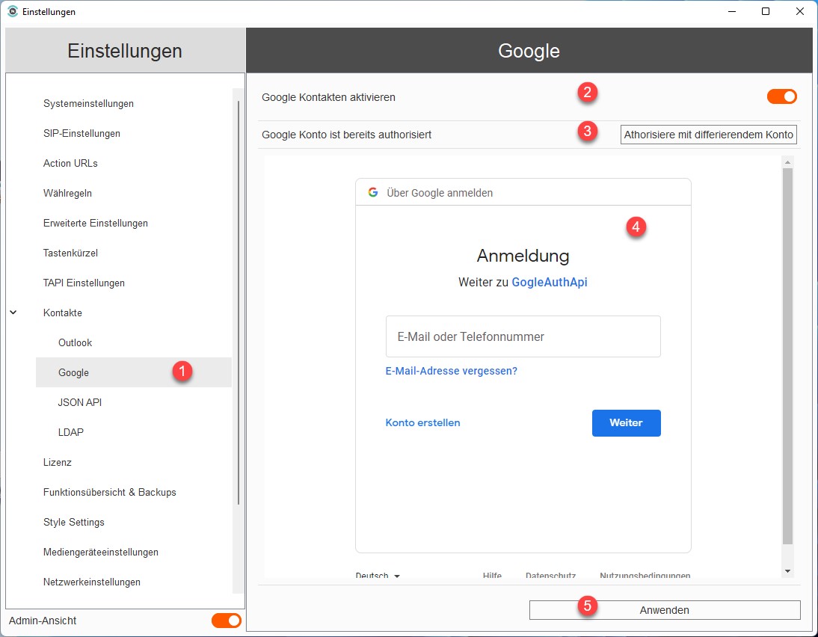Click the Nutzungsbedingungen footer link
The width and height of the screenshot is (818, 637).
tap(645, 575)
